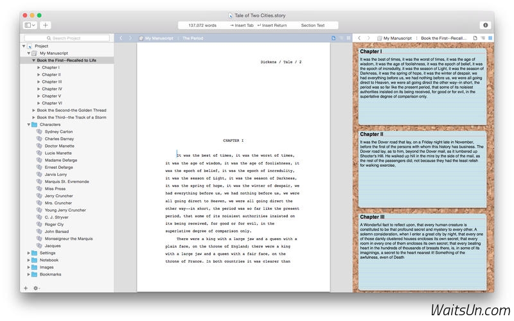The height and width of the screenshot is (321, 514).
Task: Select Jerry Cruncher in Characters
Action: tap(58, 196)
